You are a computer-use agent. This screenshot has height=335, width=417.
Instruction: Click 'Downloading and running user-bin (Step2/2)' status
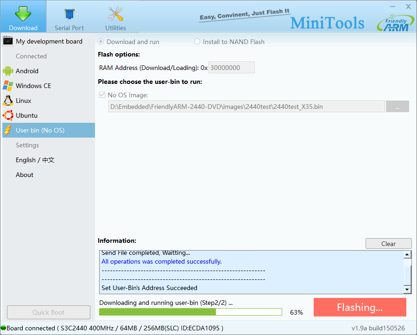(166, 303)
